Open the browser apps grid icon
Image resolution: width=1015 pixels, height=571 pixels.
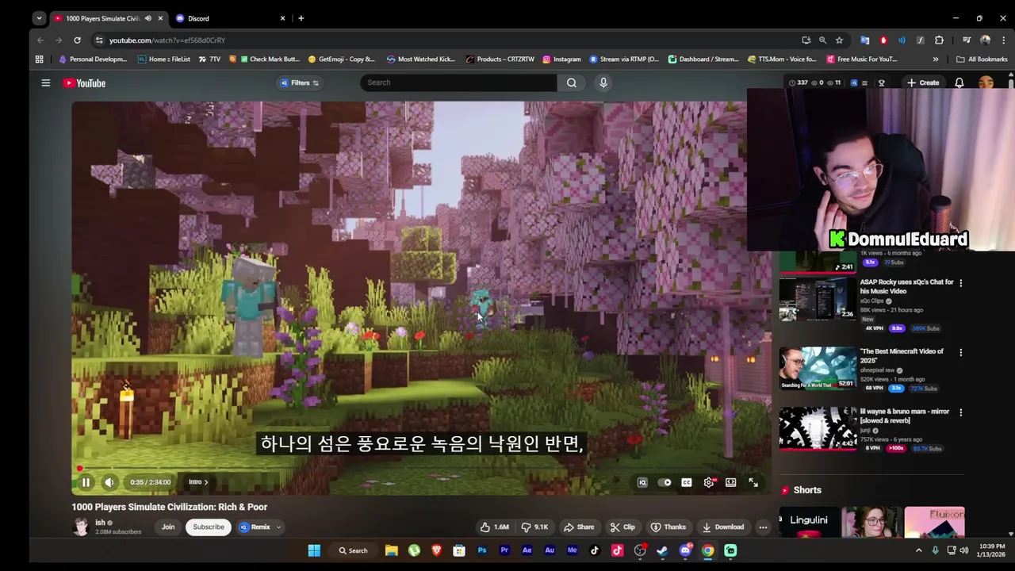coord(39,59)
